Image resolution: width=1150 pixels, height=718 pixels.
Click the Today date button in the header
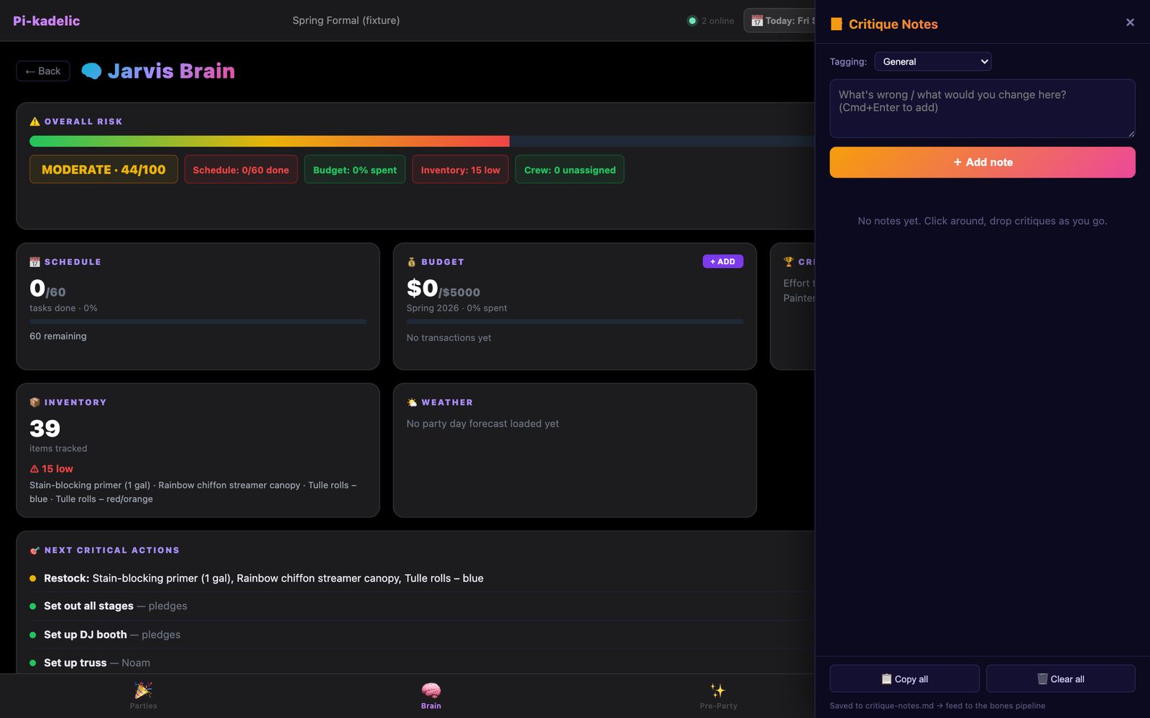tap(781, 21)
